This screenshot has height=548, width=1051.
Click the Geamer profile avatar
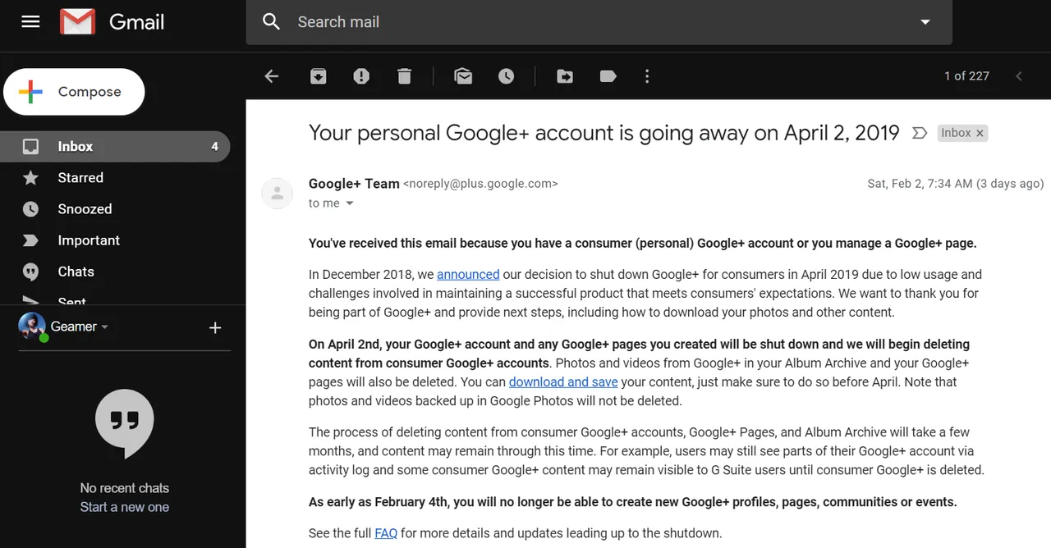tap(33, 327)
